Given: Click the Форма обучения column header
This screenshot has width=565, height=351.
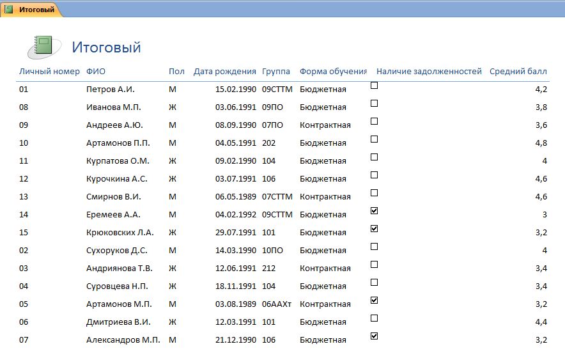Looking at the screenshot, I should click(333, 72).
